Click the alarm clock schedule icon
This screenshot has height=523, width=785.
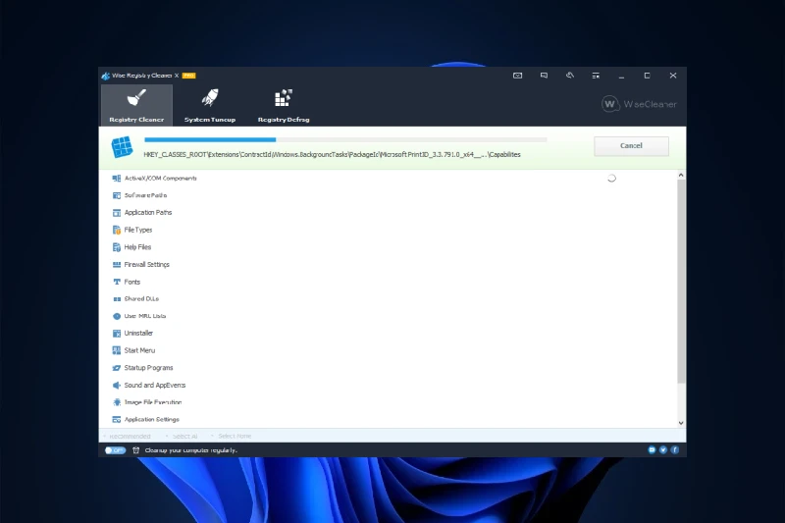point(135,450)
